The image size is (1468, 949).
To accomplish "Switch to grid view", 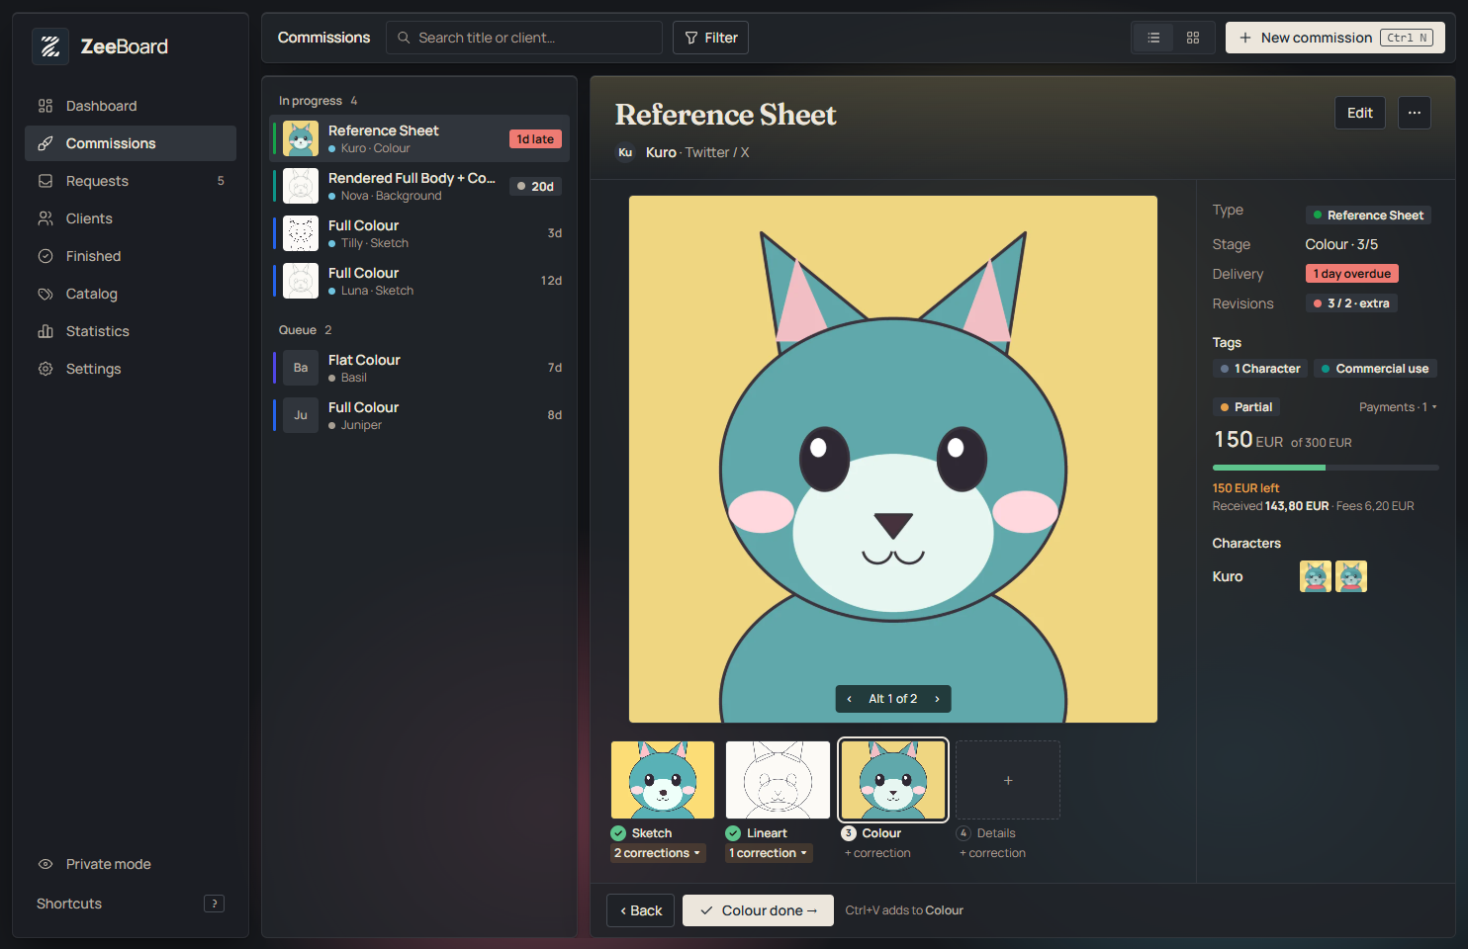I will [1193, 38].
